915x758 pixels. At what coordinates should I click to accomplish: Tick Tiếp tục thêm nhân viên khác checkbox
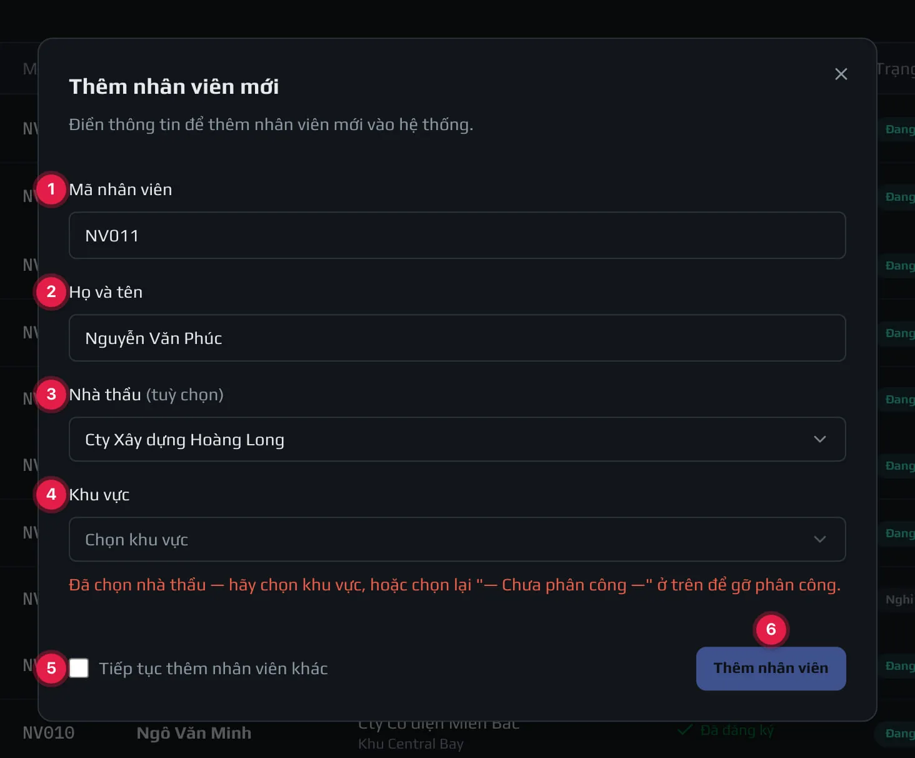tap(79, 668)
